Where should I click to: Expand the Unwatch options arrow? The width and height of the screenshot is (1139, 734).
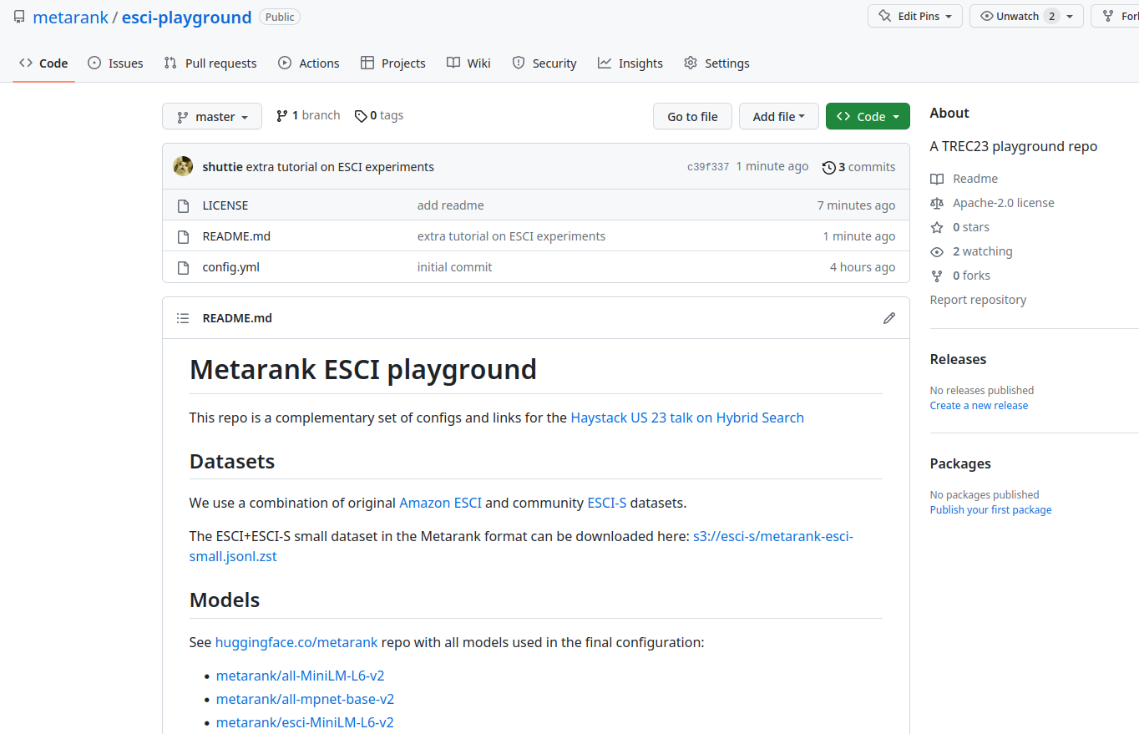click(x=1070, y=16)
